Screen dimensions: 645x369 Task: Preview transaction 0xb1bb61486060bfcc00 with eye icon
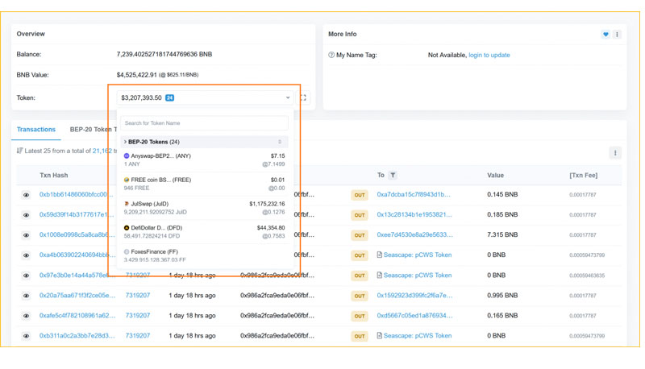coord(26,195)
